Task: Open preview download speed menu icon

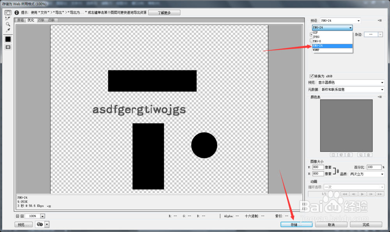Action: tap(49, 206)
